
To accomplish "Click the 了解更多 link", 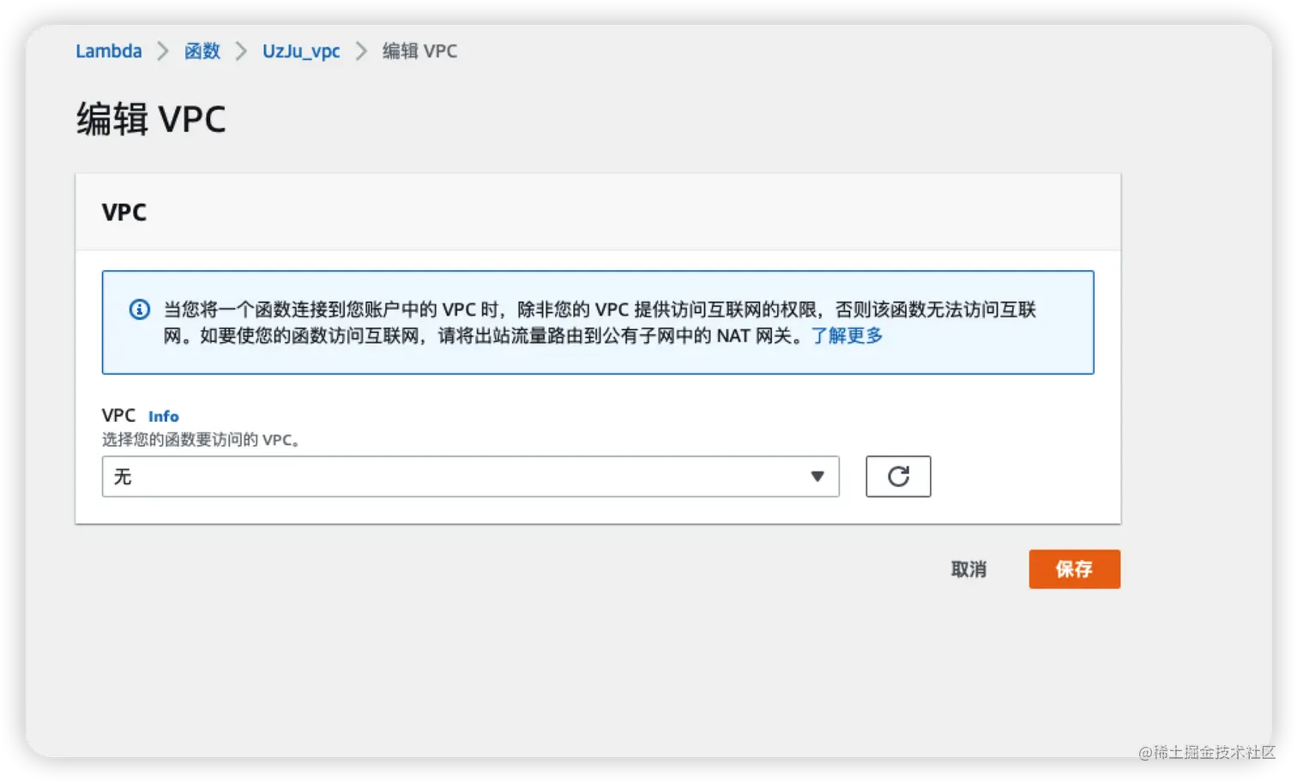I will click(x=847, y=335).
